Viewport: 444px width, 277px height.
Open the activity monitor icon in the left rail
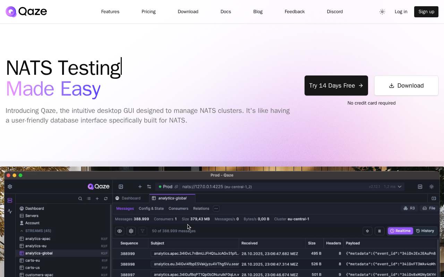click(x=10, y=211)
